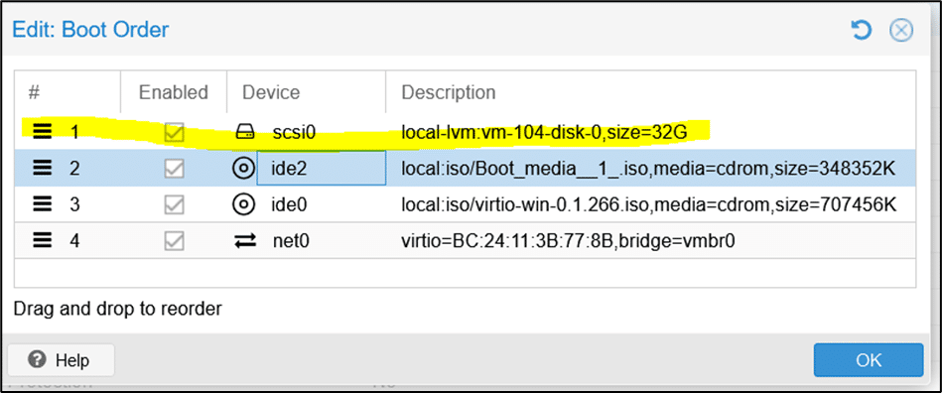
Task: Select the virtio-win ISO description row
Action: (465, 204)
